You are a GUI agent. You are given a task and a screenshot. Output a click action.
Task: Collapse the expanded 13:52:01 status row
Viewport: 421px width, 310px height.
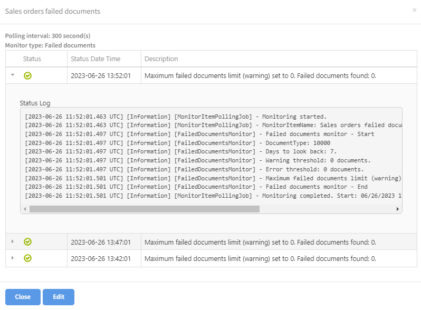pyautogui.click(x=12, y=75)
